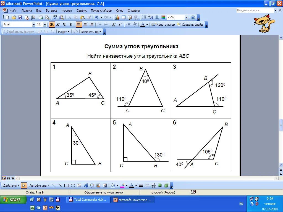Toggle bold formatting (Ж)
Viewport: 283px width, 212px height.
[52, 25]
